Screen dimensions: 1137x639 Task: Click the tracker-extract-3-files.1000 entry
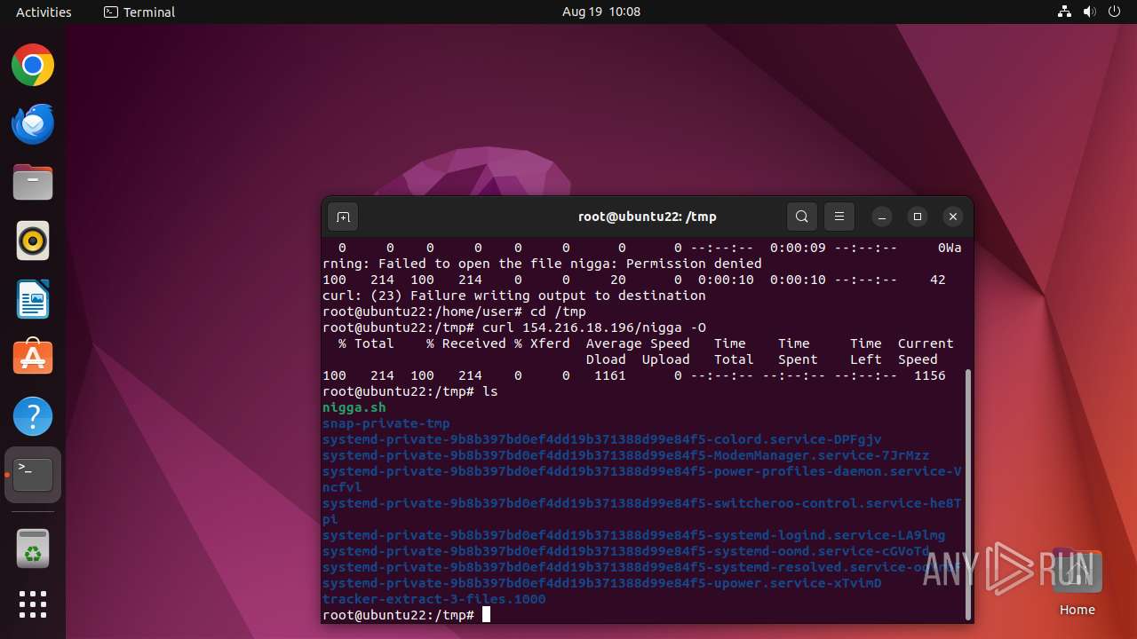tap(434, 599)
